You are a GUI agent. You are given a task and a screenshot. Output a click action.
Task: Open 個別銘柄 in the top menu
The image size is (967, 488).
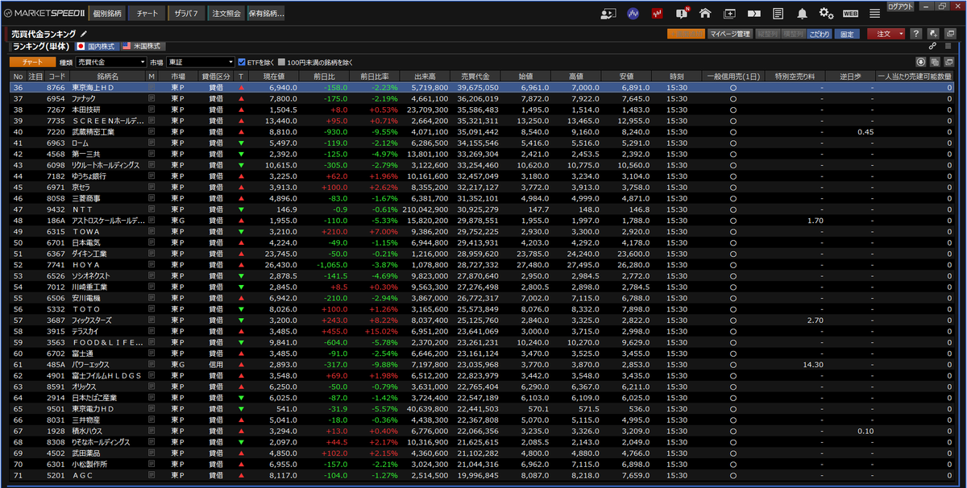point(106,14)
